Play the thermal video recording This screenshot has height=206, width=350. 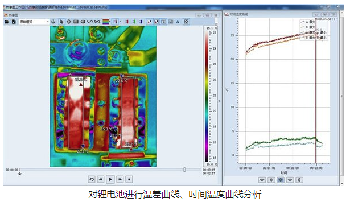click(110, 179)
